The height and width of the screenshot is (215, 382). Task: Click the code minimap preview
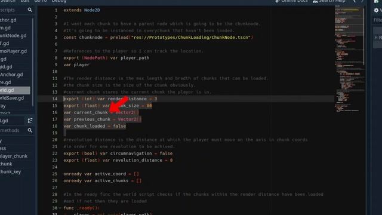(x=349, y=59)
